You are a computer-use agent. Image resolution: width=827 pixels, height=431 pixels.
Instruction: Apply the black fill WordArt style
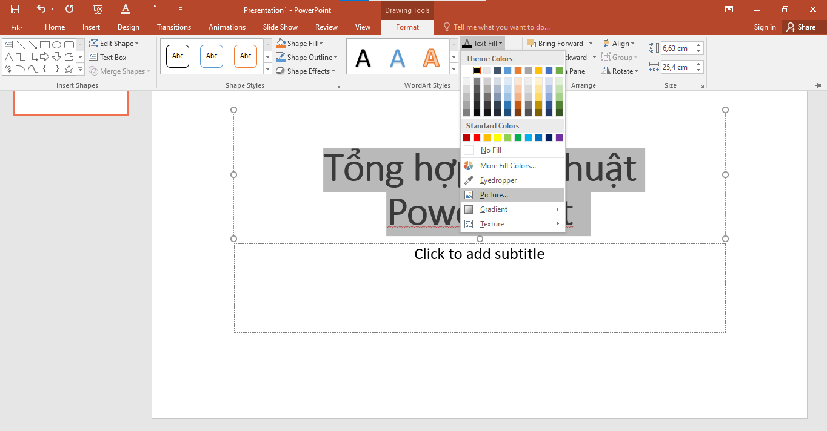pyautogui.click(x=363, y=58)
